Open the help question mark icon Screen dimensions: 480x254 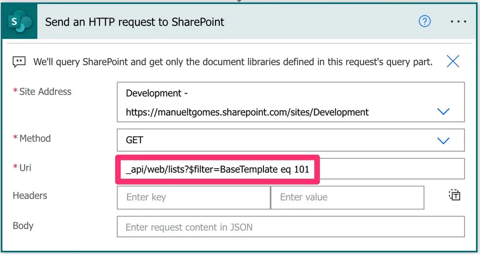(425, 21)
